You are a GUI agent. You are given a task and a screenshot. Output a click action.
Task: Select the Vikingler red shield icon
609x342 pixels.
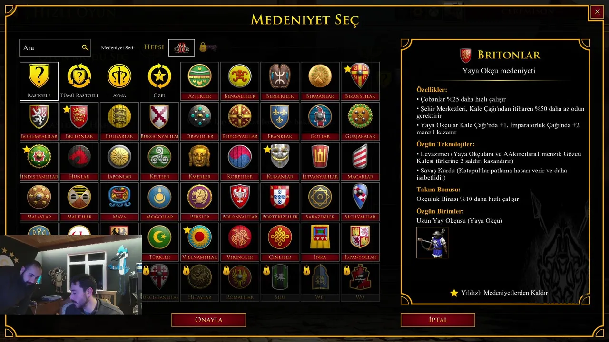pos(240,242)
